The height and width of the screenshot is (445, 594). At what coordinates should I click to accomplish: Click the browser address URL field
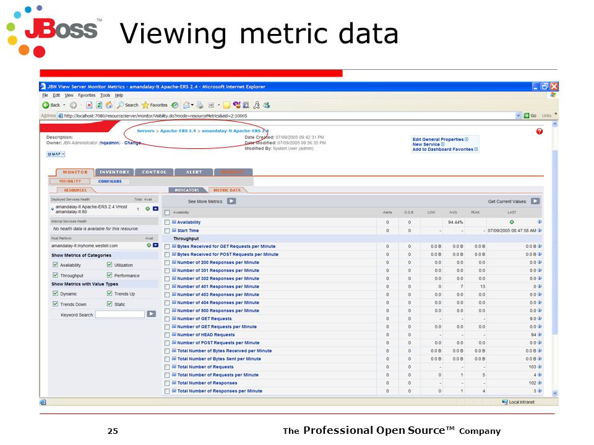(x=289, y=116)
